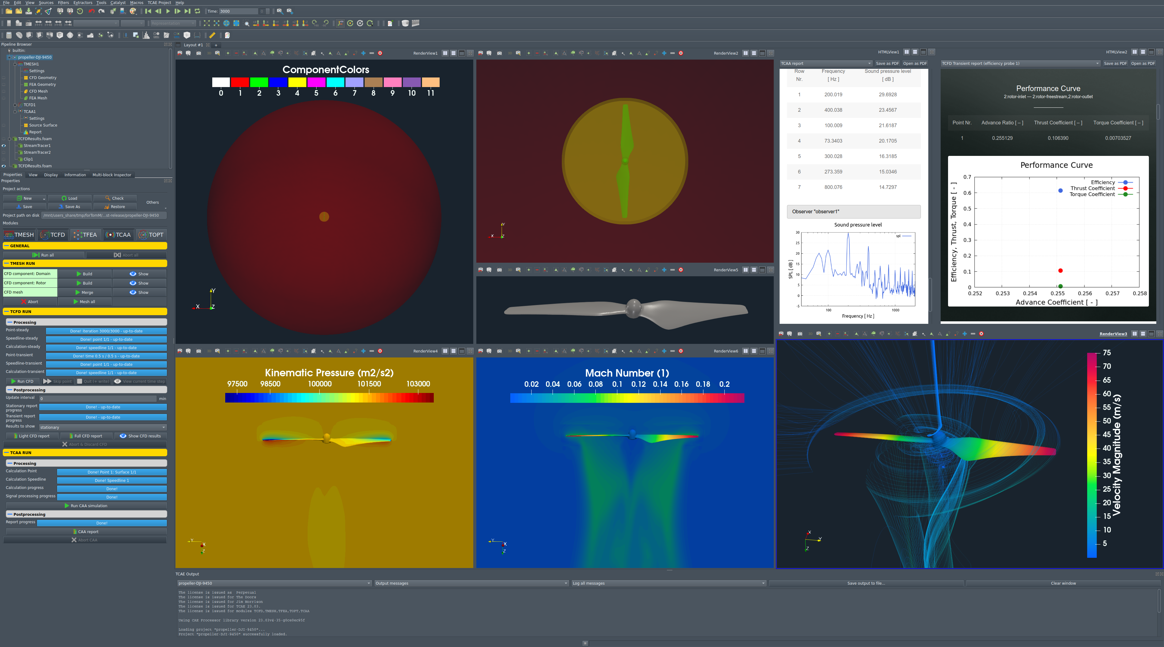This screenshot has height=647, width=1164.
Task: Click the yellow Ruler tool icon
Action: (x=212, y=35)
